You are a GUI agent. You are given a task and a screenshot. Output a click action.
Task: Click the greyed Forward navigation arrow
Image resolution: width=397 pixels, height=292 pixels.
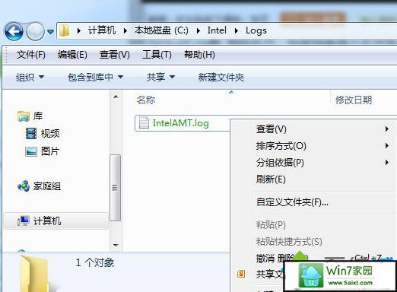pyautogui.click(x=35, y=31)
